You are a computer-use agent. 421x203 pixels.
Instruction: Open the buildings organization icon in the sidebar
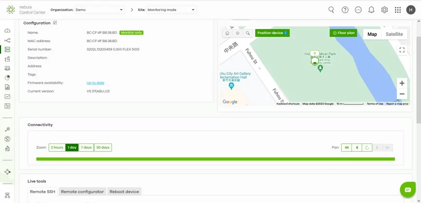(7, 148)
